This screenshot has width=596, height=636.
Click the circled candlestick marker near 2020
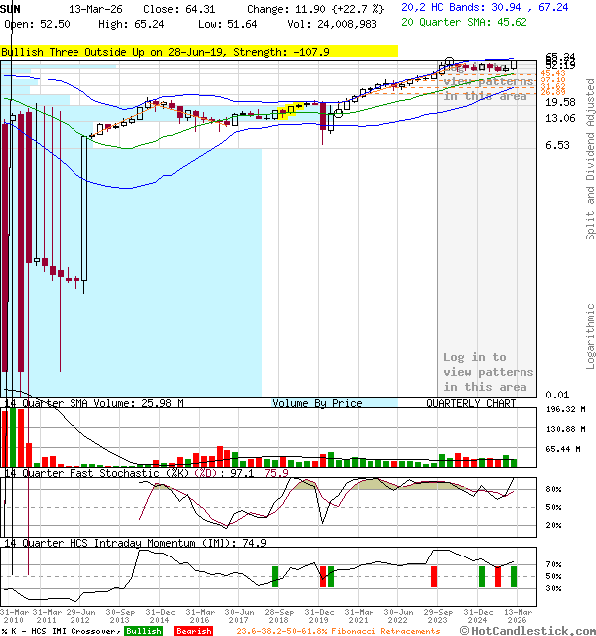pos(338,112)
